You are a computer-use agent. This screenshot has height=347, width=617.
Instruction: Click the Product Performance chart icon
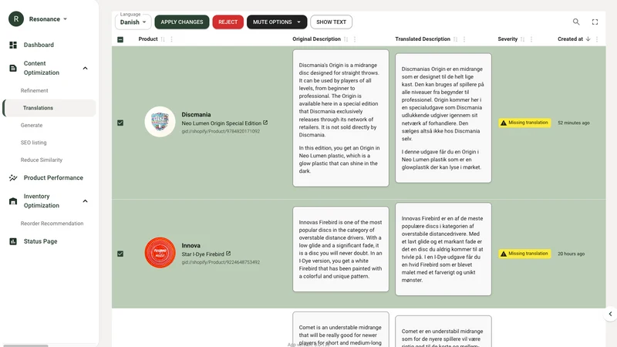coord(13,178)
